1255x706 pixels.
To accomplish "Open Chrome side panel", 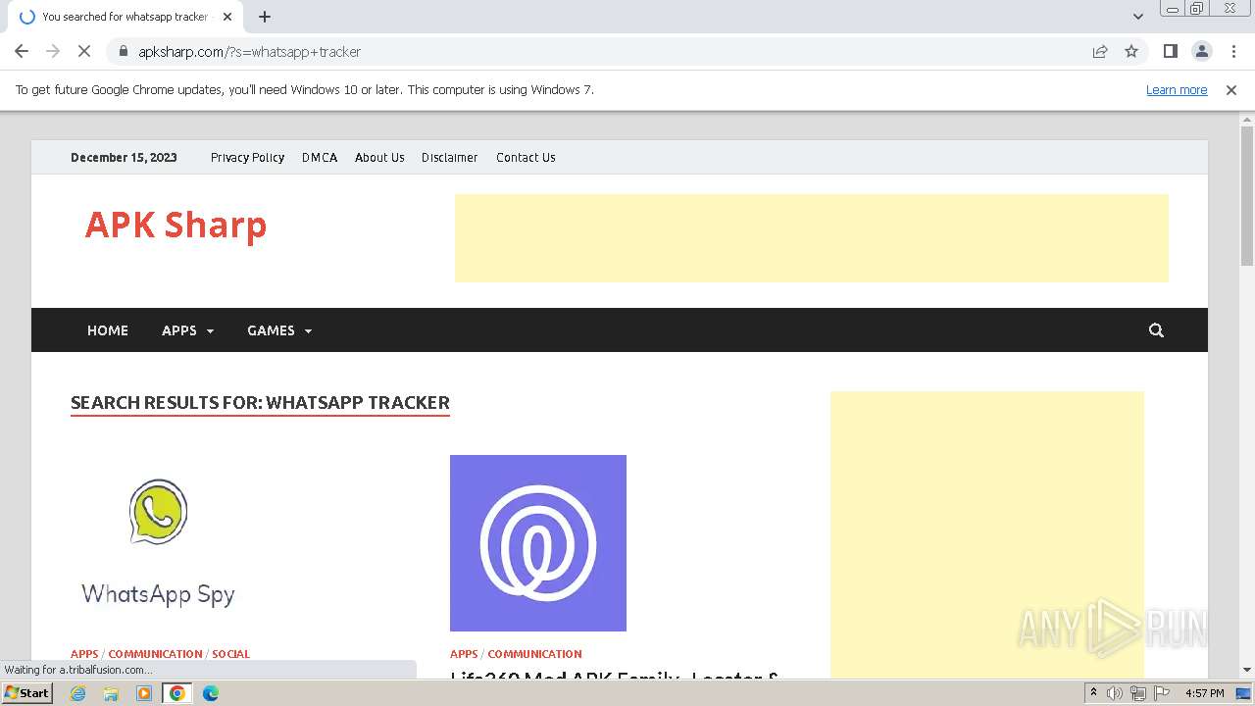I will click(x=1170, y=51).
